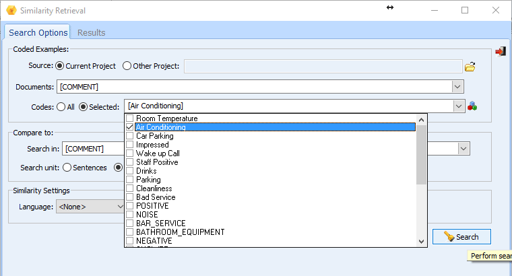Expand the Documents dropdown arrow
This screenshot has width=512, height=276.
(458, 86)
